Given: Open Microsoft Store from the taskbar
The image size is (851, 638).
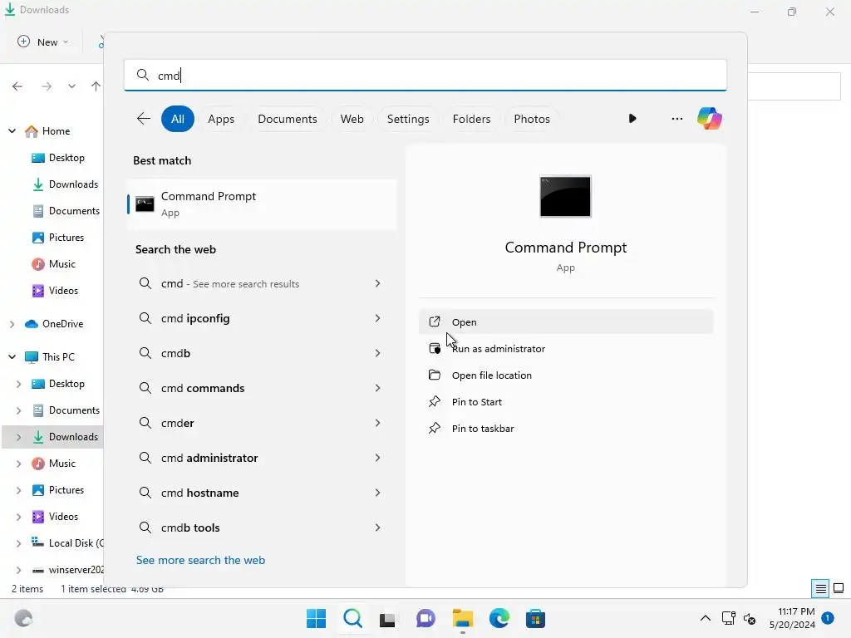Looking at the screenshot, I should 535,618.
